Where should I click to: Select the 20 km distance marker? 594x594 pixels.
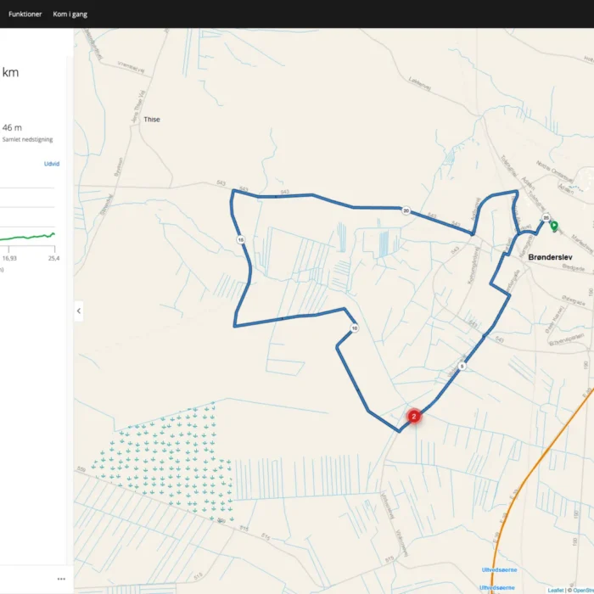click(x=406, y=210)
